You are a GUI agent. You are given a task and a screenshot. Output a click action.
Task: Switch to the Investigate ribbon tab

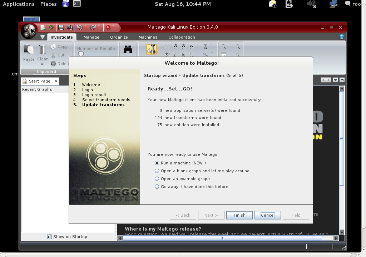(61, 37)
